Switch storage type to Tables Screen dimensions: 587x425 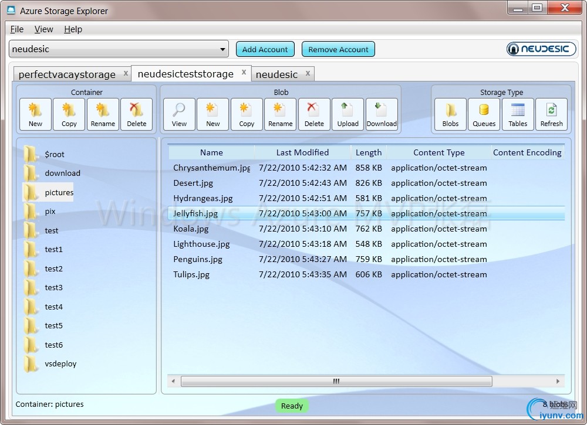coord(518,114)
